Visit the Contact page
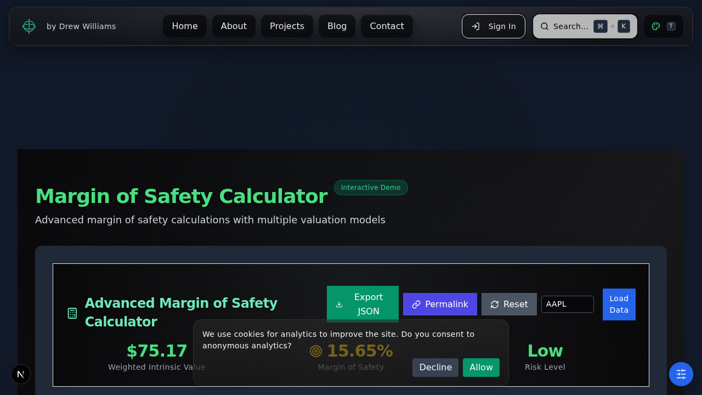 tap(387, 26)
